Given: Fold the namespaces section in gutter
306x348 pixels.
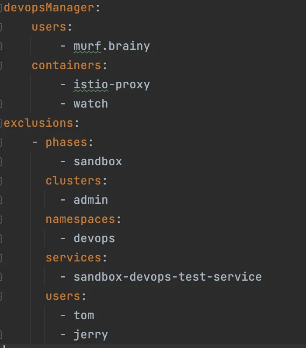Looking at the screenshot, I should point(1,220).
